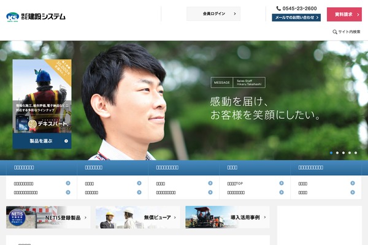Select the fourth carousel slide dot

tap(350, 153)
